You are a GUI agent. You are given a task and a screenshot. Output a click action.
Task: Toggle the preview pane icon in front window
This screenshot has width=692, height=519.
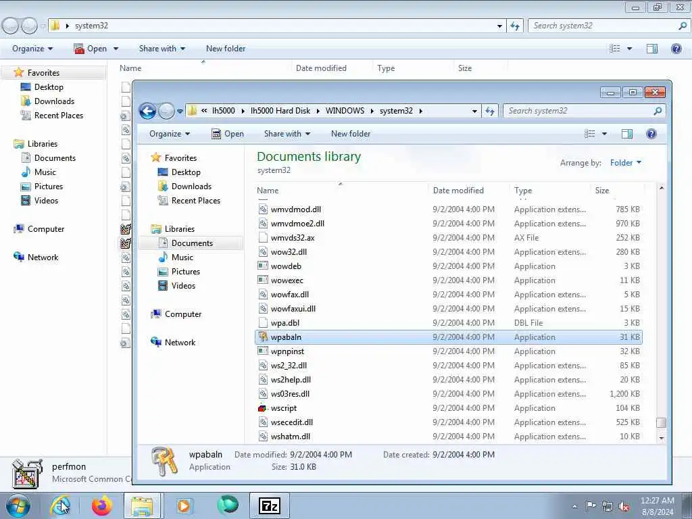(x=627, y=134)
